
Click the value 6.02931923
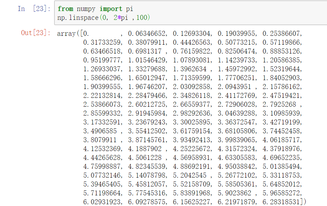pos(101,202)
